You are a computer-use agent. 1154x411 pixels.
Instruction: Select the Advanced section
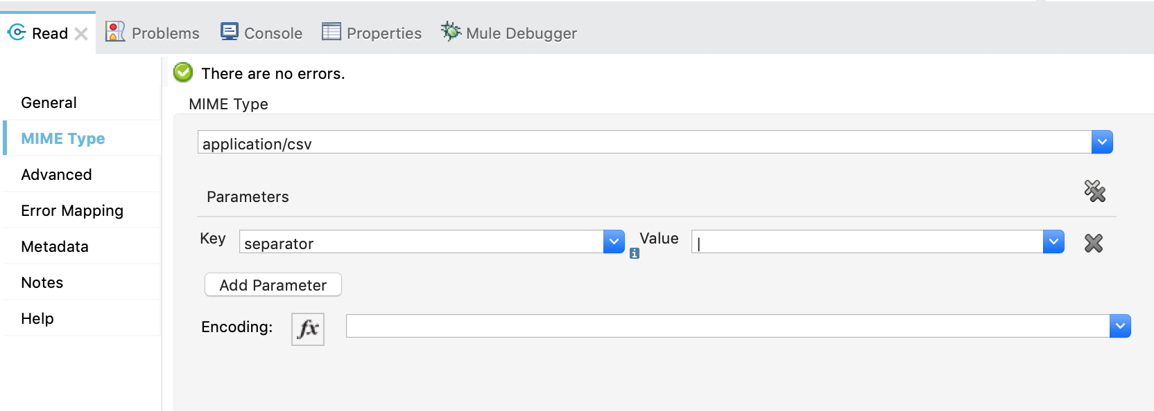(55, 174)
